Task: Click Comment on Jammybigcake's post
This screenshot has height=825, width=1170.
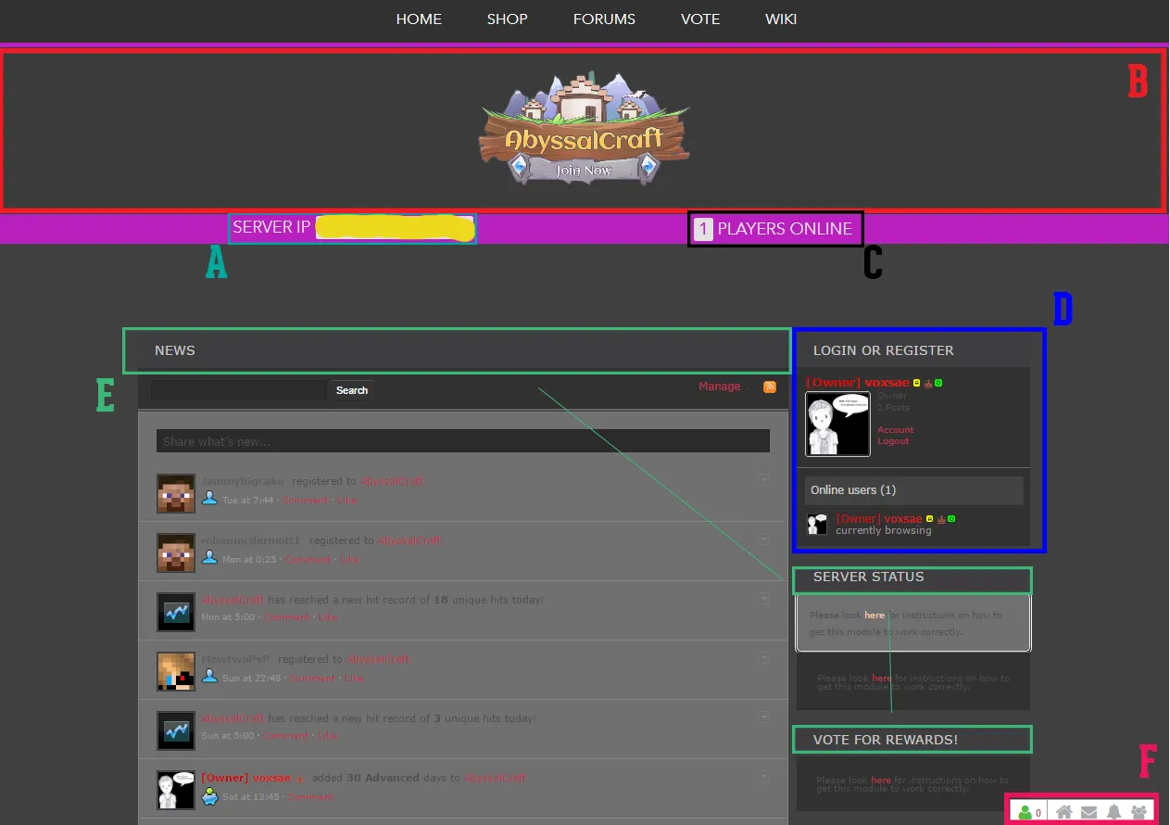Action: tap(306, 501)
